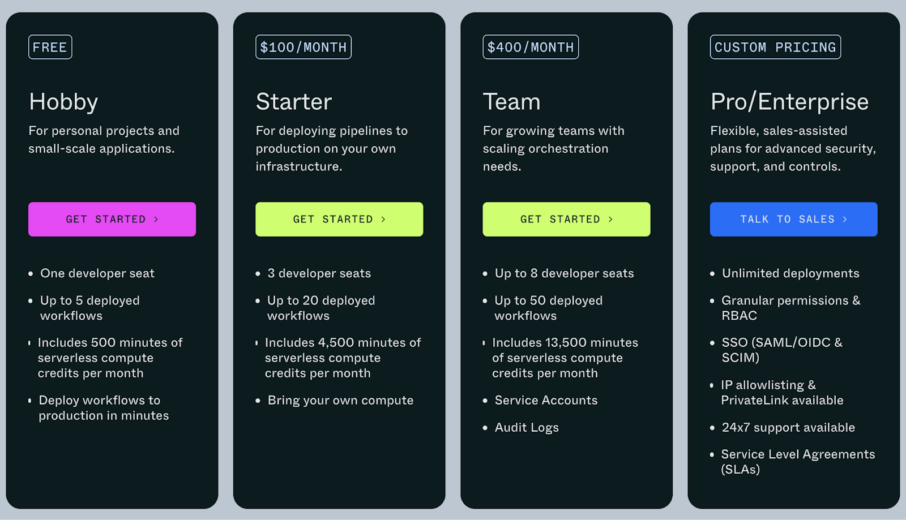The image size is (906, 520).
Task: Click the "Bring your own compute" feature
Action: pyautogui.click(x=340, y=401)
